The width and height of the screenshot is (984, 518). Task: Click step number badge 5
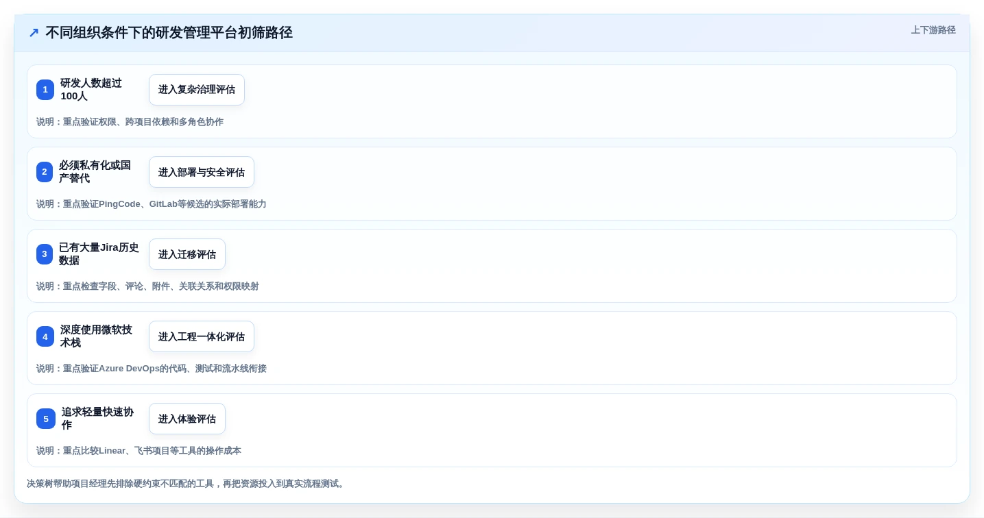point(46,419)
